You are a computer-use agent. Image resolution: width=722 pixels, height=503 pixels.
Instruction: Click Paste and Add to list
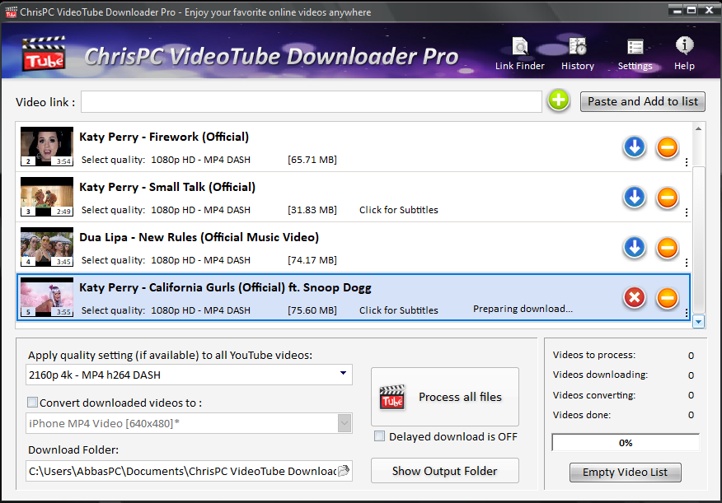coord(642,101)
